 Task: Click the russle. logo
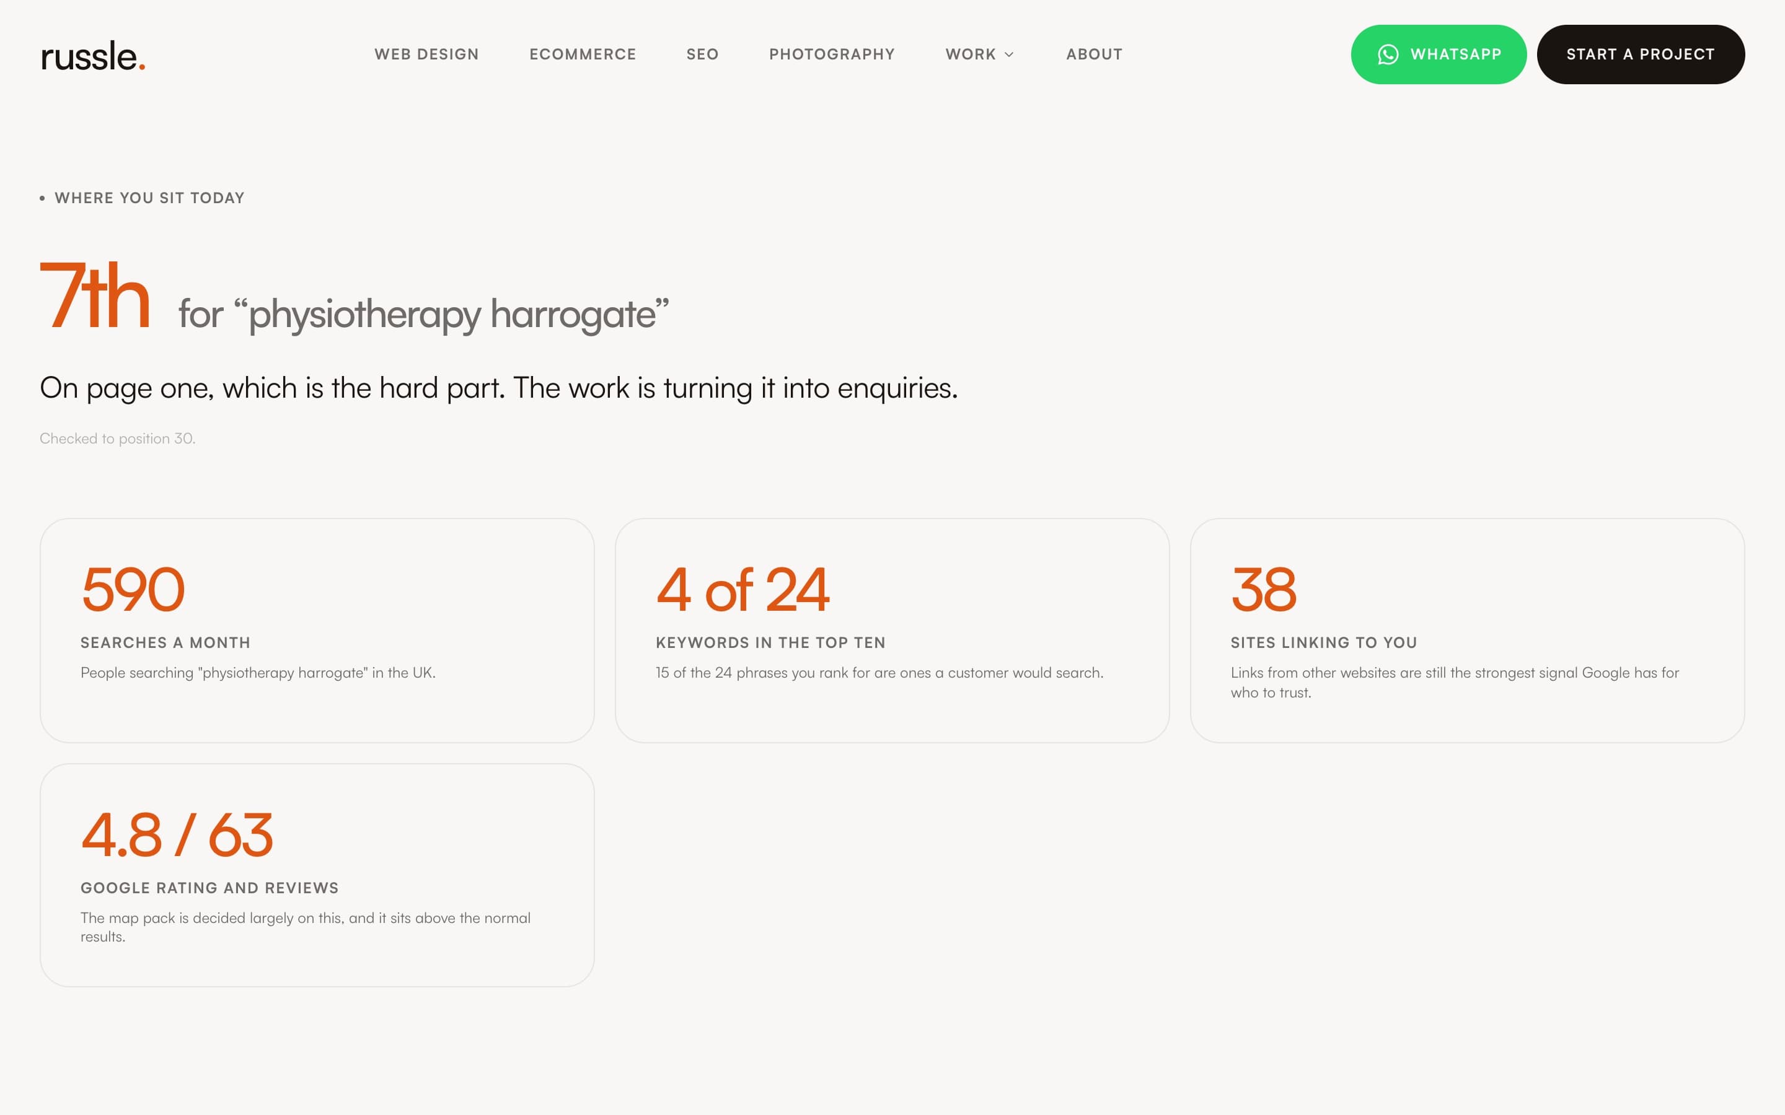(93, 56)
